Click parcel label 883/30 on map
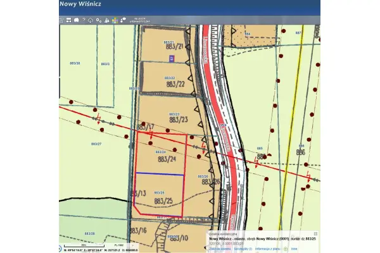This screenshot has height=253, width=380. [x=75, y=63]
